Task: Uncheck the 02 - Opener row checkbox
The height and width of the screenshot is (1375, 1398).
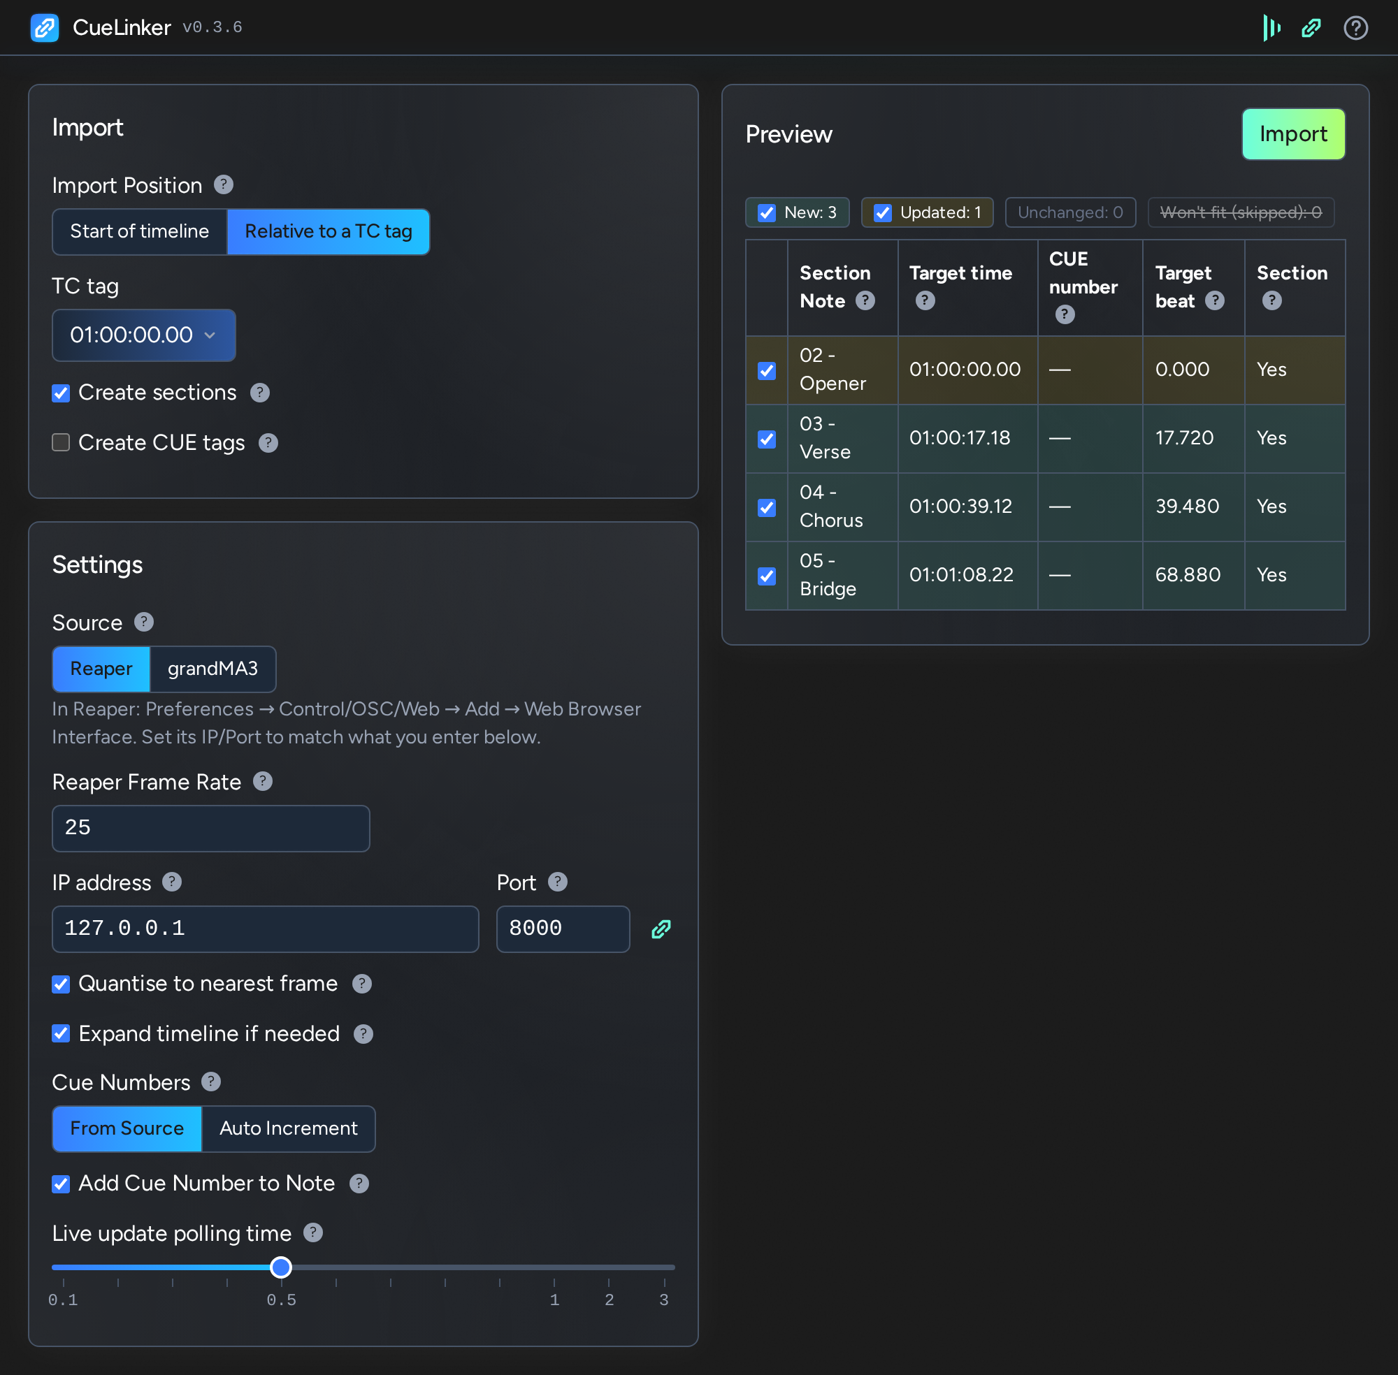Action: pos(767,370)
